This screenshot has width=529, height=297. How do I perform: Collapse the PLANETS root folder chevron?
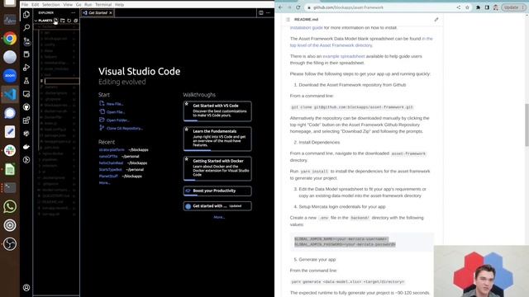(36, 21)
